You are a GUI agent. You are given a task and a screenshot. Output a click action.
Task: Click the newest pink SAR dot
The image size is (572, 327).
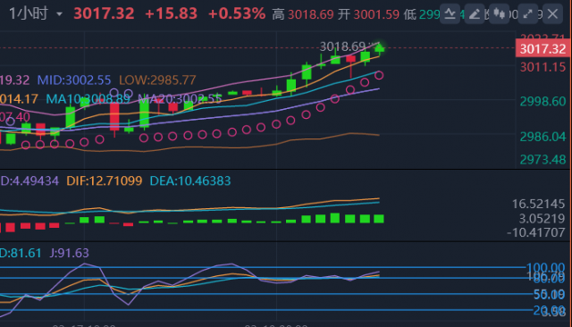(379, 75)
